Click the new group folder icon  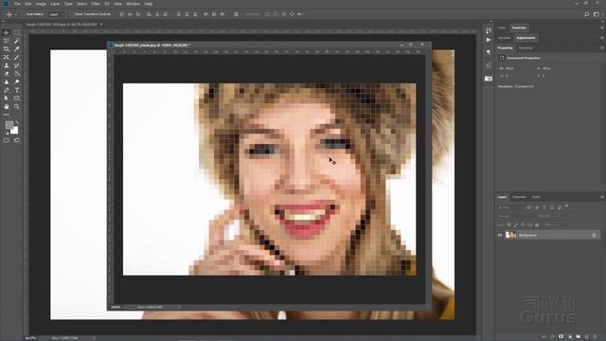click(x=579, y=337)
